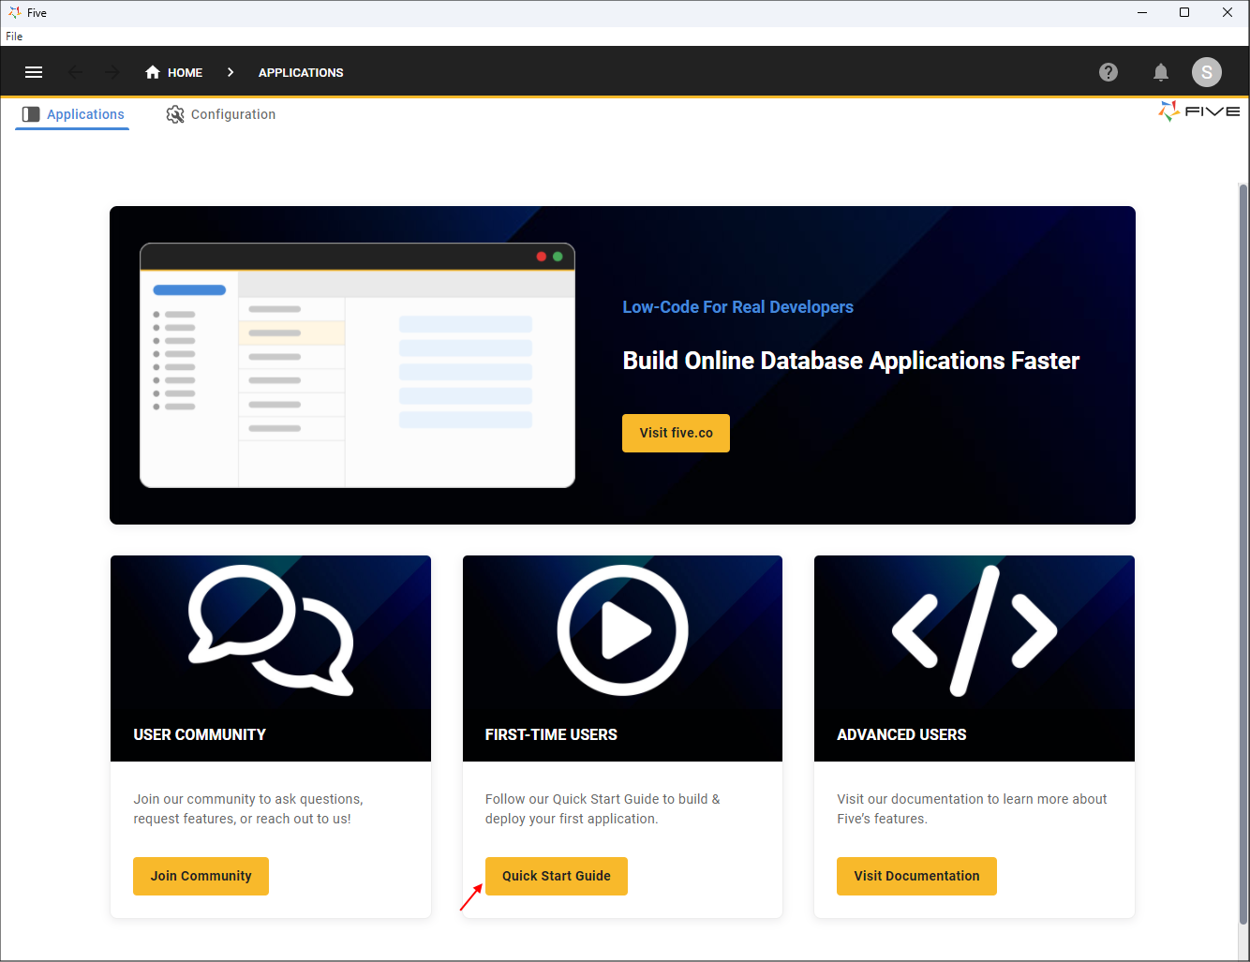Open the Quick Start Guide button
Viewport: 1250px width, 962px height.
point(557,876)
